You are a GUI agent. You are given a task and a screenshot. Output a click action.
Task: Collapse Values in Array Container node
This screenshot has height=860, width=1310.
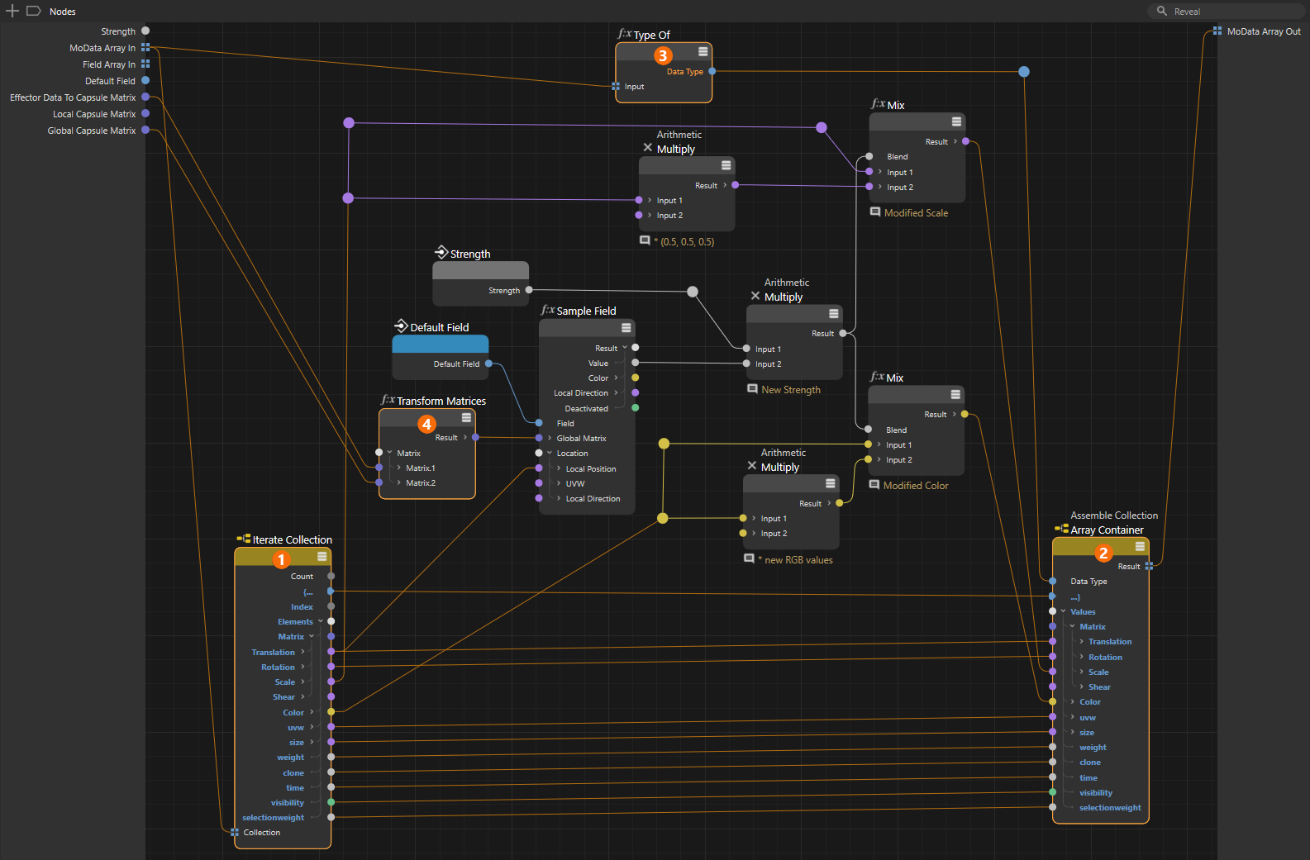(1063, 611)
